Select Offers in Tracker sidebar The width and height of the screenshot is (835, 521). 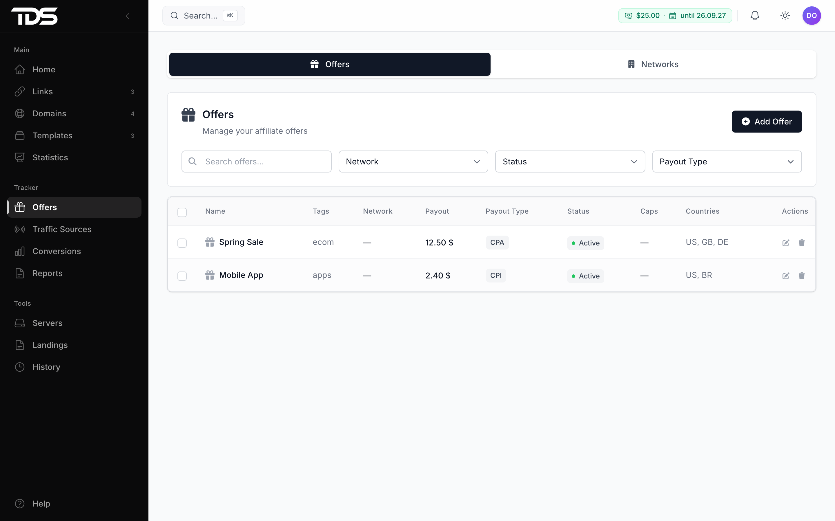pos(74,207)
